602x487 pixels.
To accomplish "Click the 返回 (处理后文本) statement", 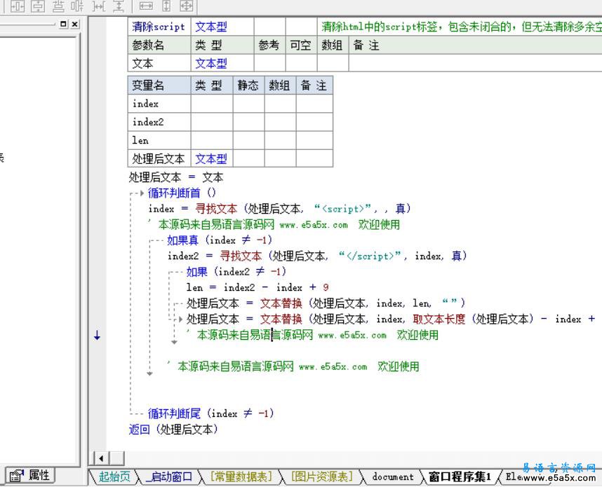I will tap(173, 429).
